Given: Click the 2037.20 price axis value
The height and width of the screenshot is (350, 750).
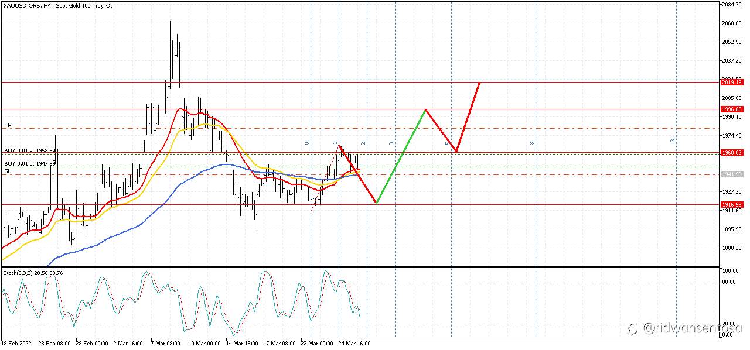Looking at the screenshot, I should pos(732,61).
